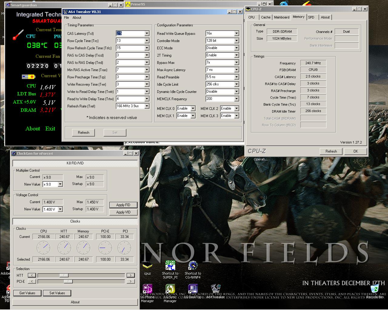The image size is (388, 310).
Task: Open the Shortcut to CG-NVNF4 icon
Action: 193,269
